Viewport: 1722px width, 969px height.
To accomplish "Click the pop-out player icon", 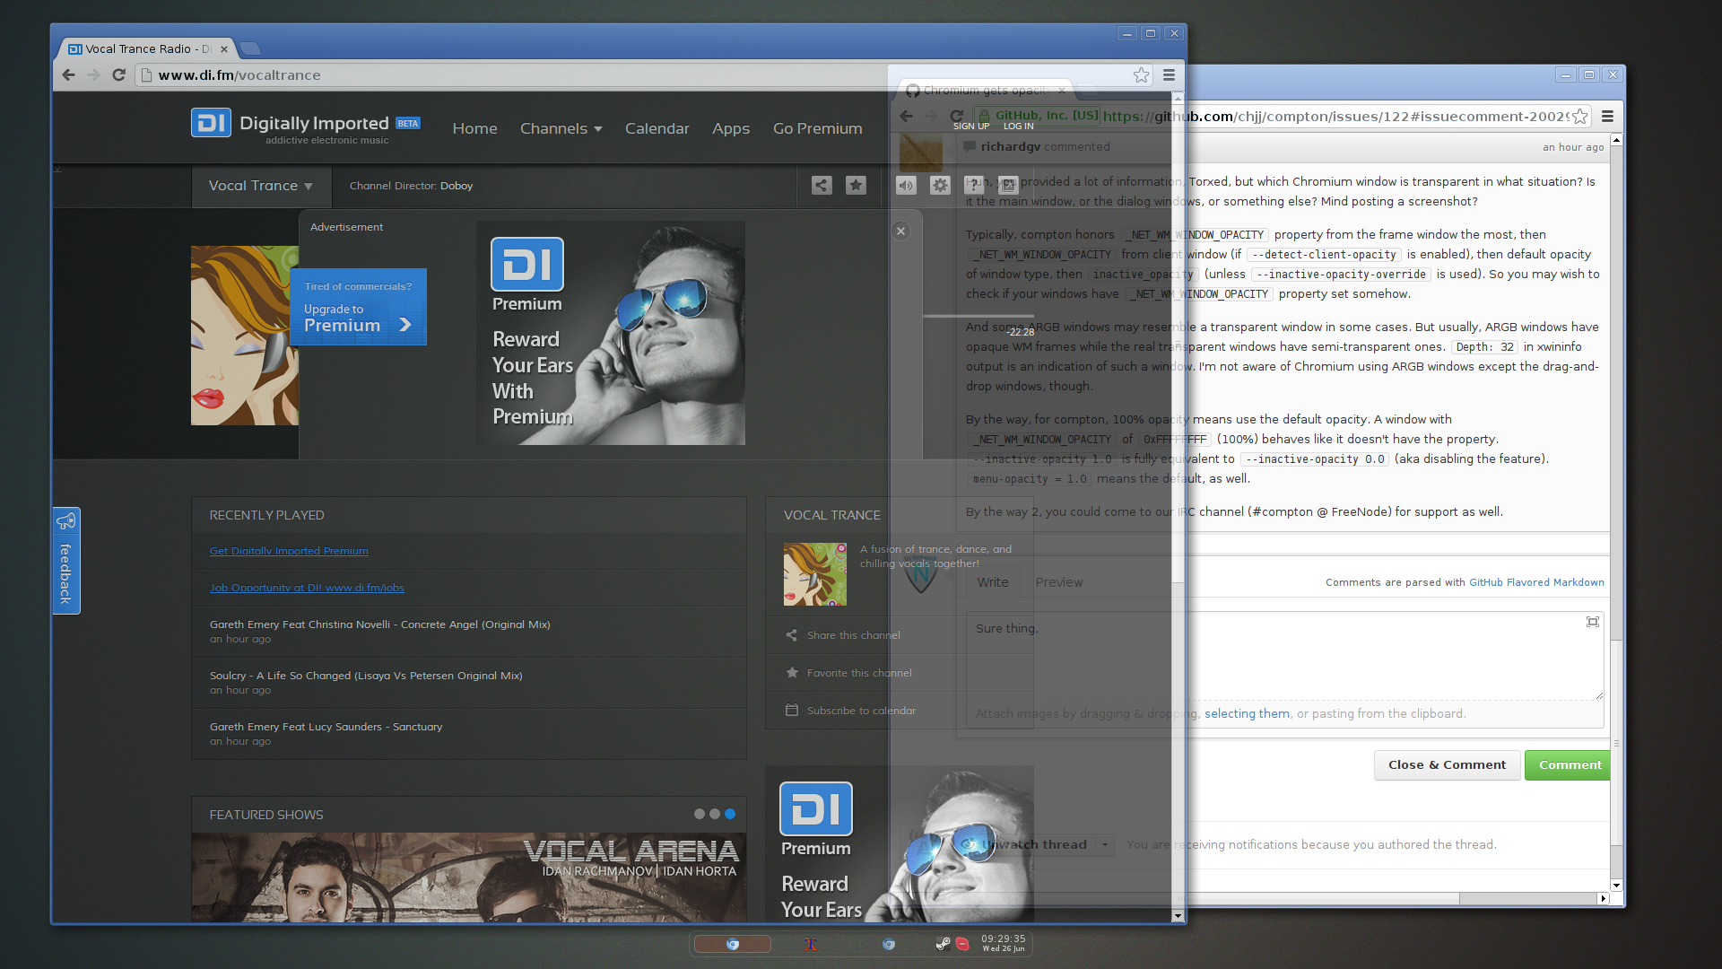I will tap(1008, 185).
